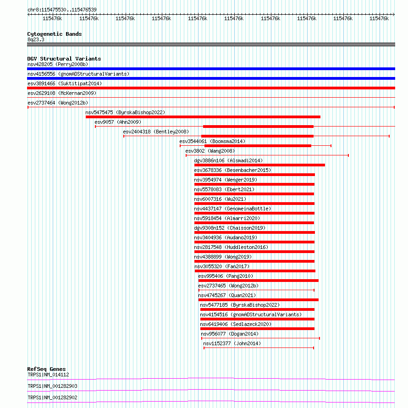Click the right scroll arrow on ruler
This screenshot has width=408, height=408.
[393, 15]
